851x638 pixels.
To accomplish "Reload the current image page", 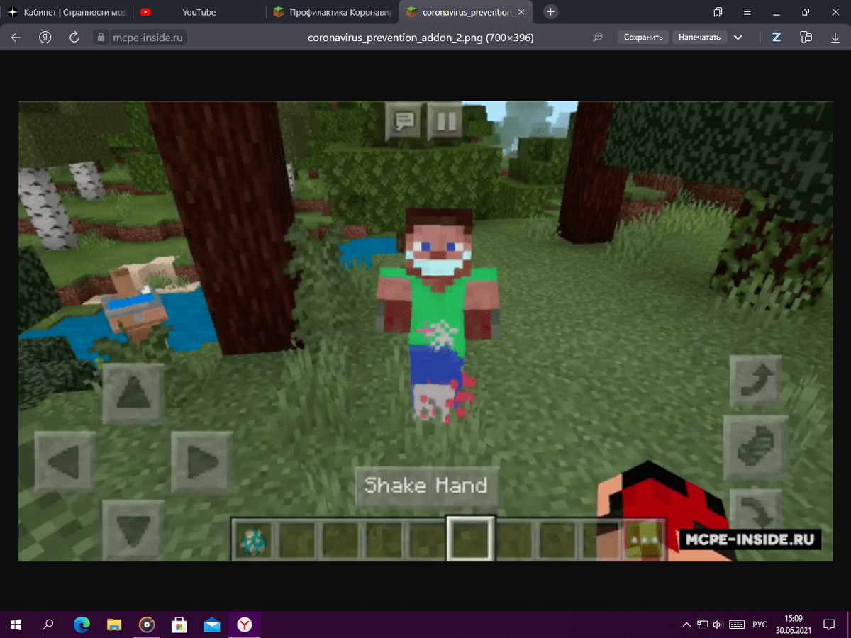I will tap(74, 38).
